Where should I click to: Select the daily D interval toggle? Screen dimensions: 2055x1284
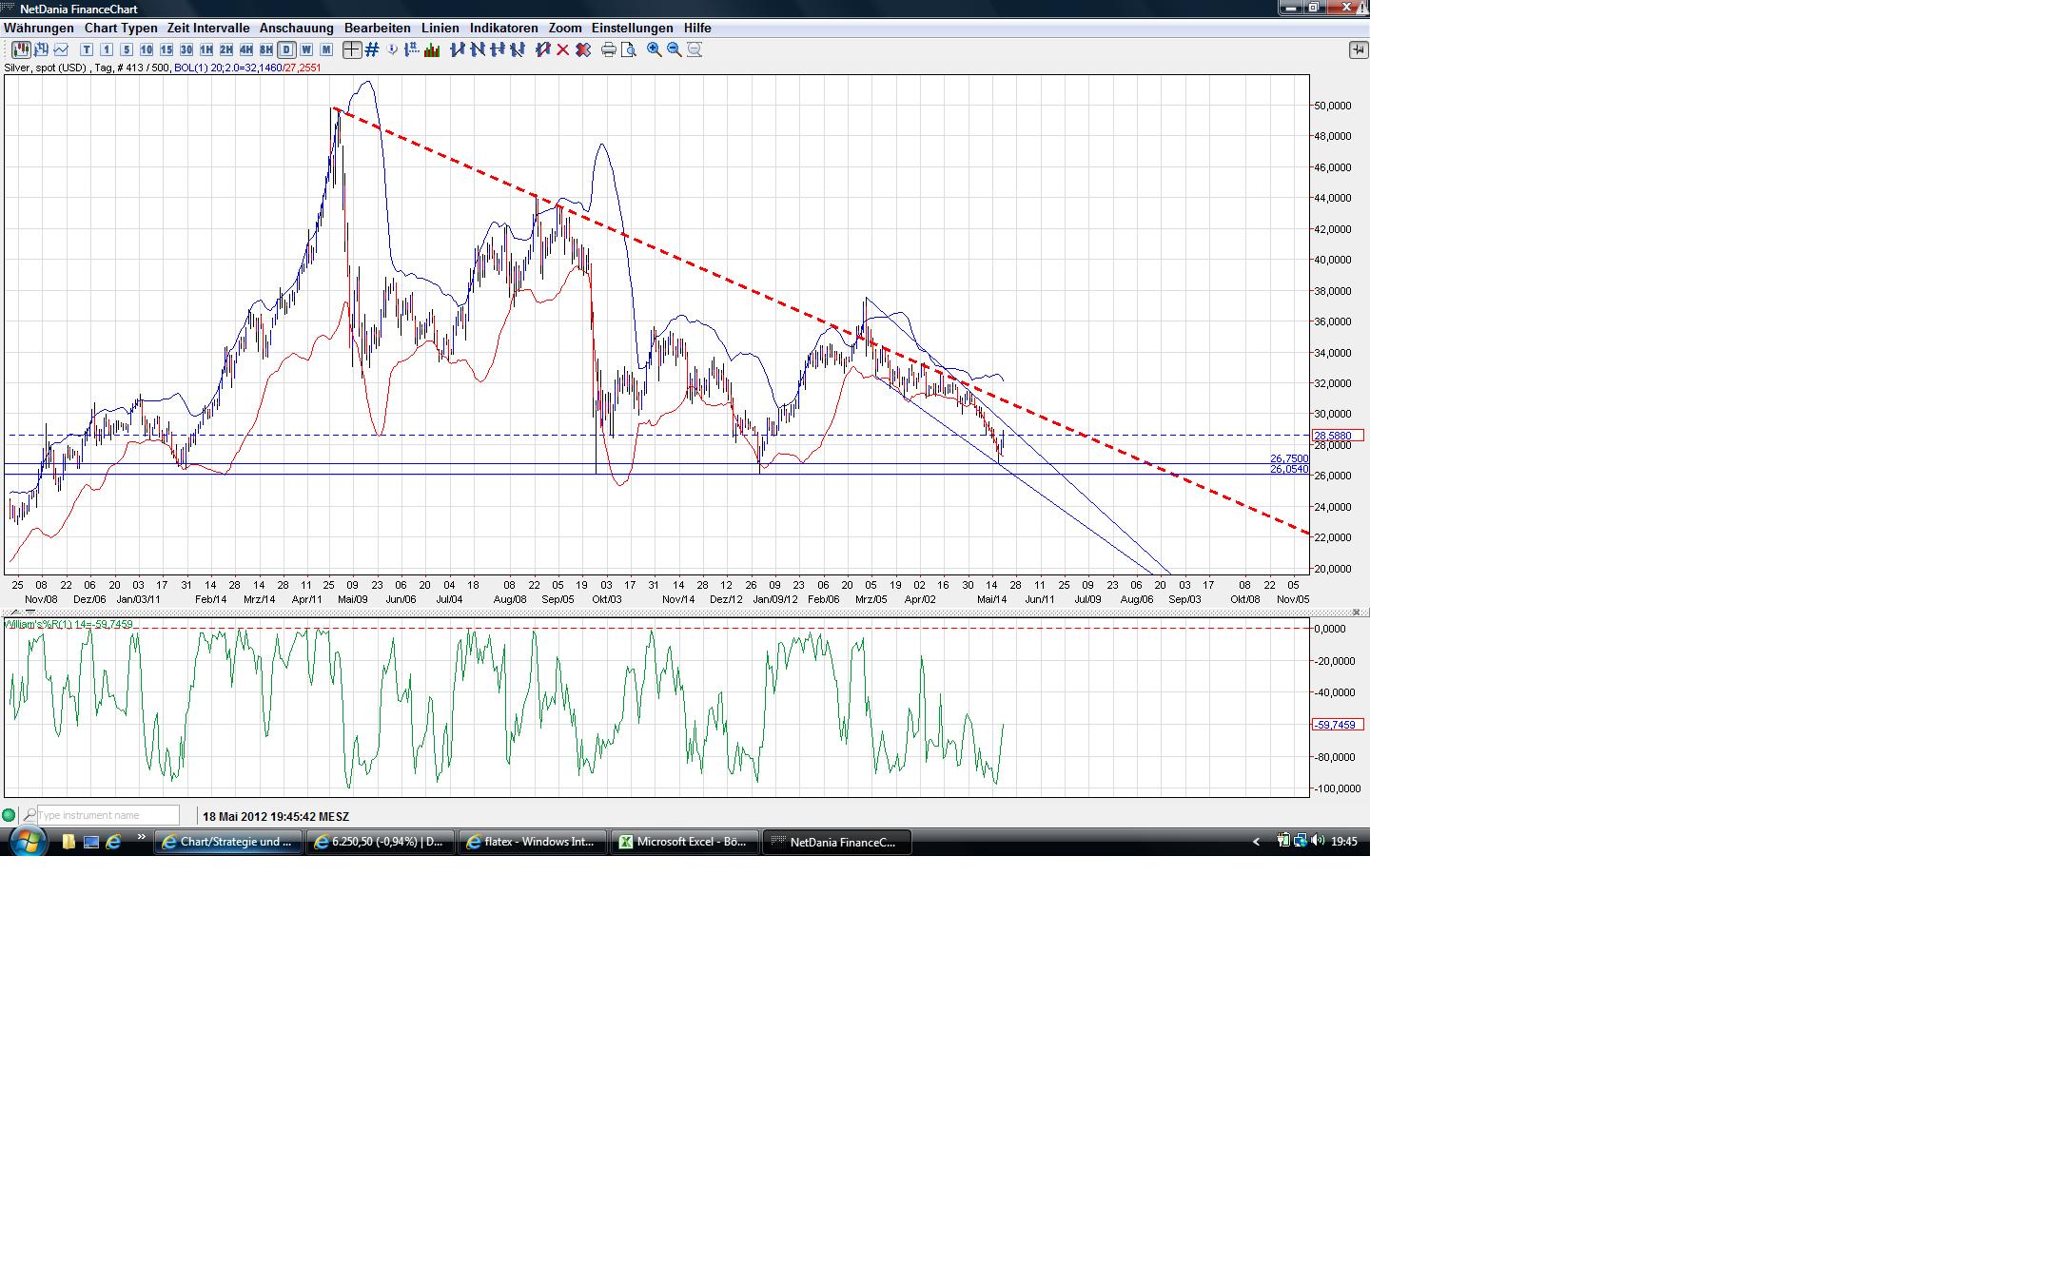tap(286, 49)
